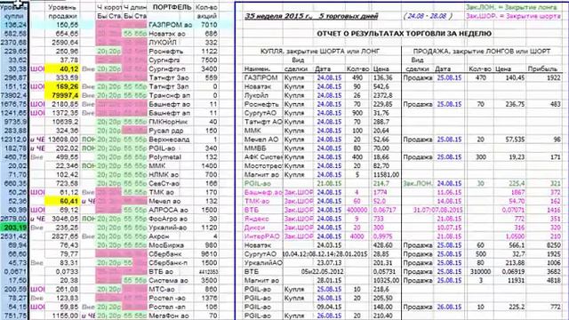Click the Мечел АО report row name
This screenshot has width=569, height=320.
[261, 140]
